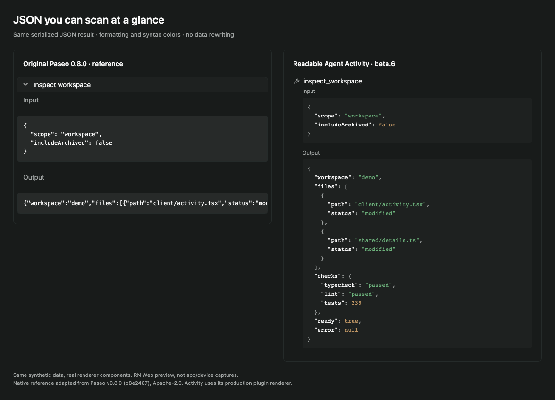Click the footer line "Same synthetic data, real renderer components"
Viewport: 555px width, 400px height.
click(126, 375)
